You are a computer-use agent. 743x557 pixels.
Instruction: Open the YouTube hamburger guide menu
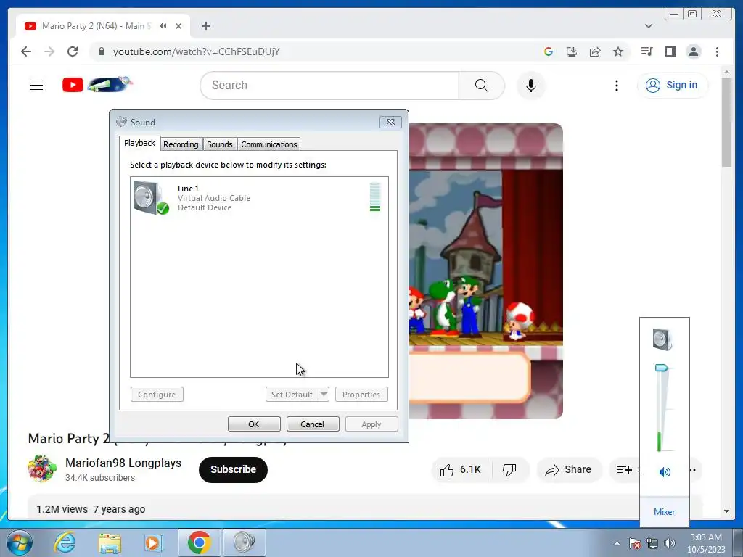tap(36, 86)
